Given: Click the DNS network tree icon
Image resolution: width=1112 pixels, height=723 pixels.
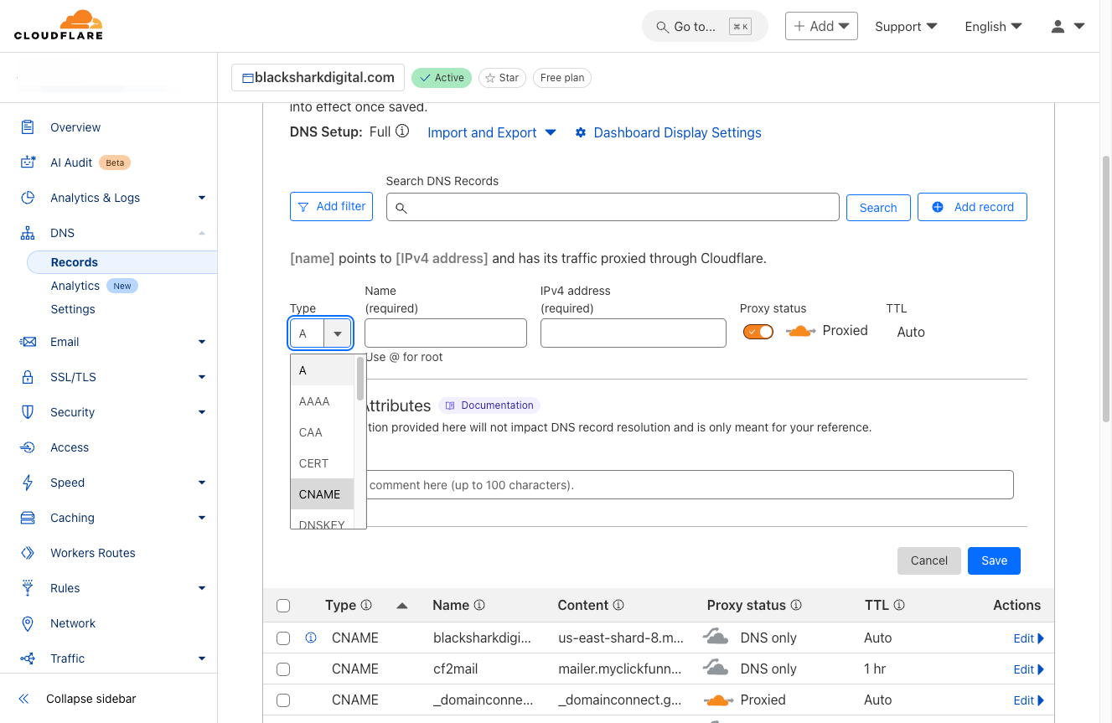Looking at the screenshot, I should point(28,233).
